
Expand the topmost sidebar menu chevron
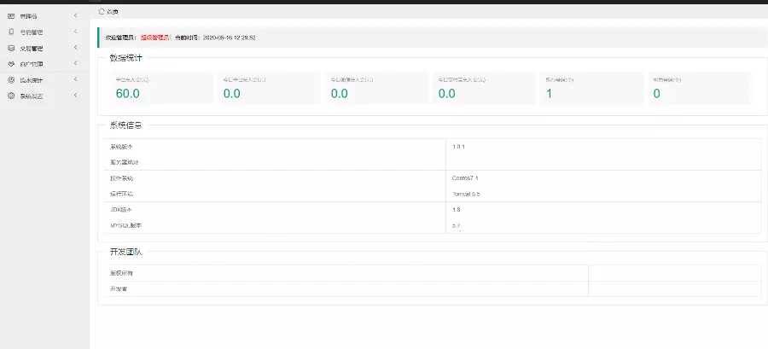[x=76, y=16]
